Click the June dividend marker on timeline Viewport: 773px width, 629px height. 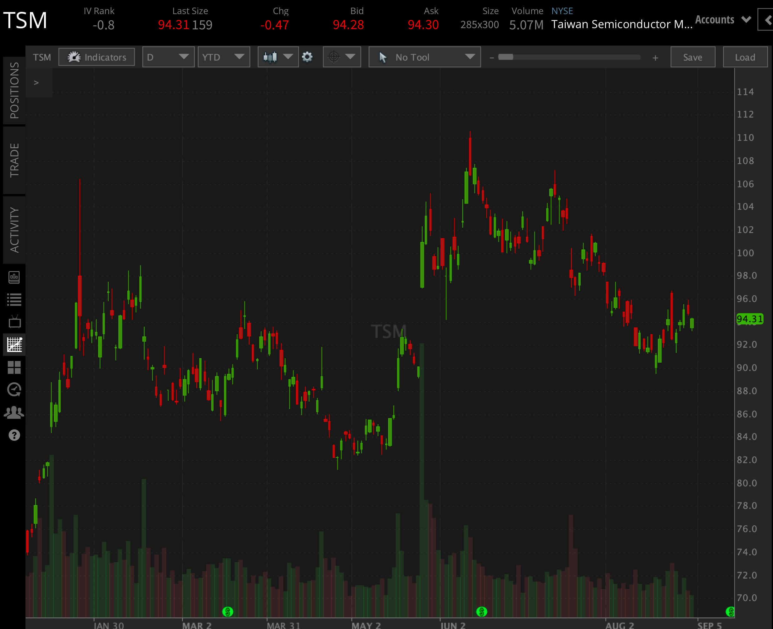[481, 611]
